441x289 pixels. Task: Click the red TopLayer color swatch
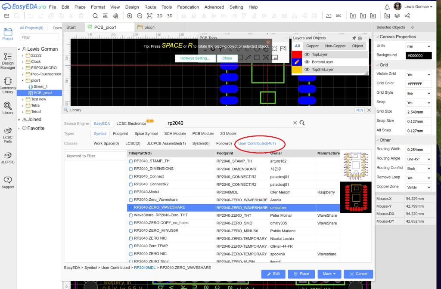coord(297,55)
